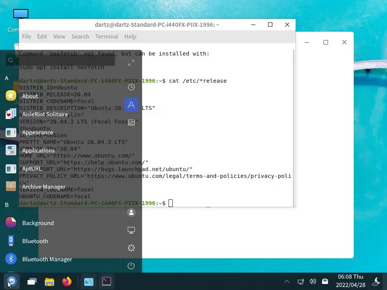Expand hidden system tray icons
Screen dimensions: 387x290
(287, 281)
